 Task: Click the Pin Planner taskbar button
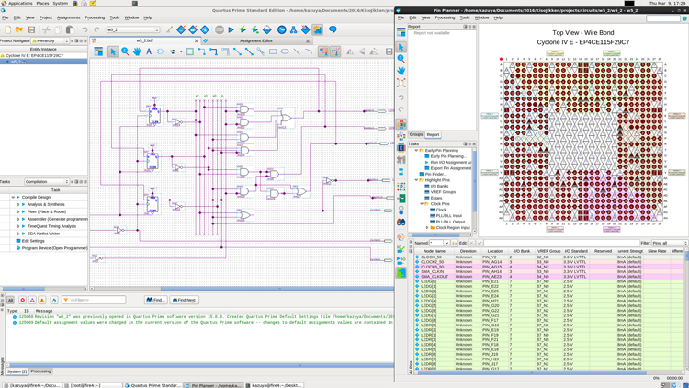coord(213,385)
